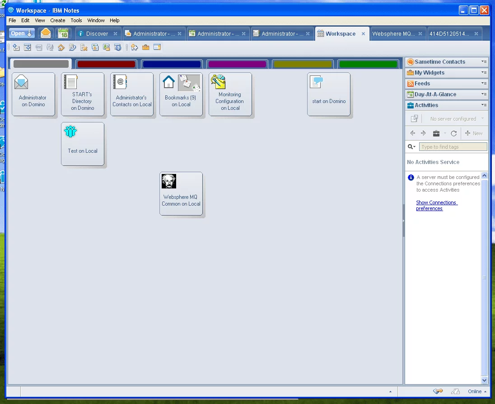Image resolution: width=495 pixels, height=404 pixels.
Task: Click the Open dropdown button
Action: (x=22, y=33)
